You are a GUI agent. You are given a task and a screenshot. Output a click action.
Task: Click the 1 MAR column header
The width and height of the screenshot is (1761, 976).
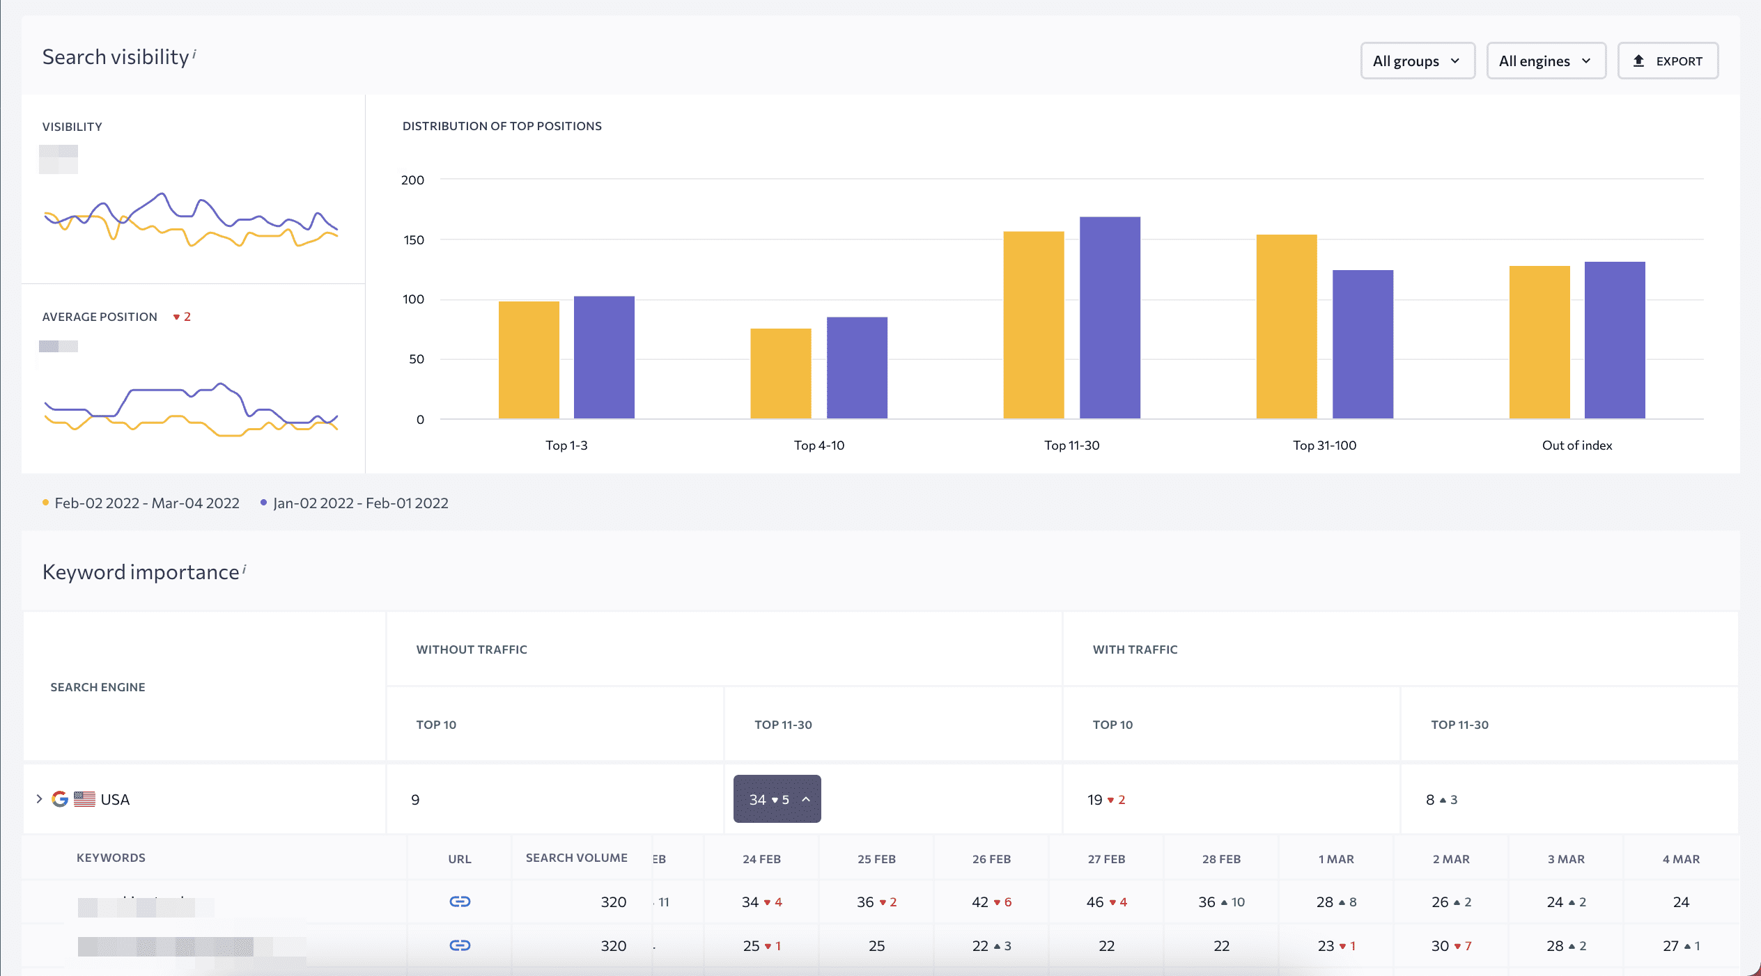1336,859
